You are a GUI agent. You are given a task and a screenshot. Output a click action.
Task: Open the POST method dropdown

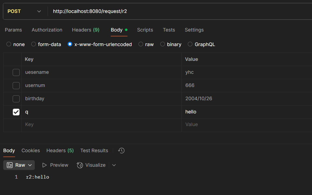24,11
